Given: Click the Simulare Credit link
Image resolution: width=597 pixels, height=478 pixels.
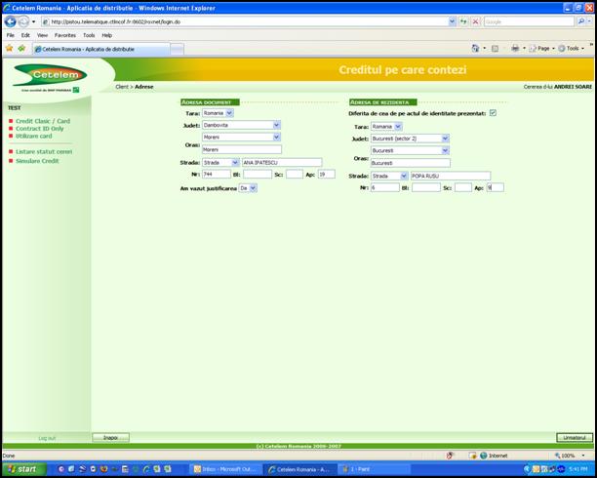Looking at the screenshot, I should [x=37, y=160].
